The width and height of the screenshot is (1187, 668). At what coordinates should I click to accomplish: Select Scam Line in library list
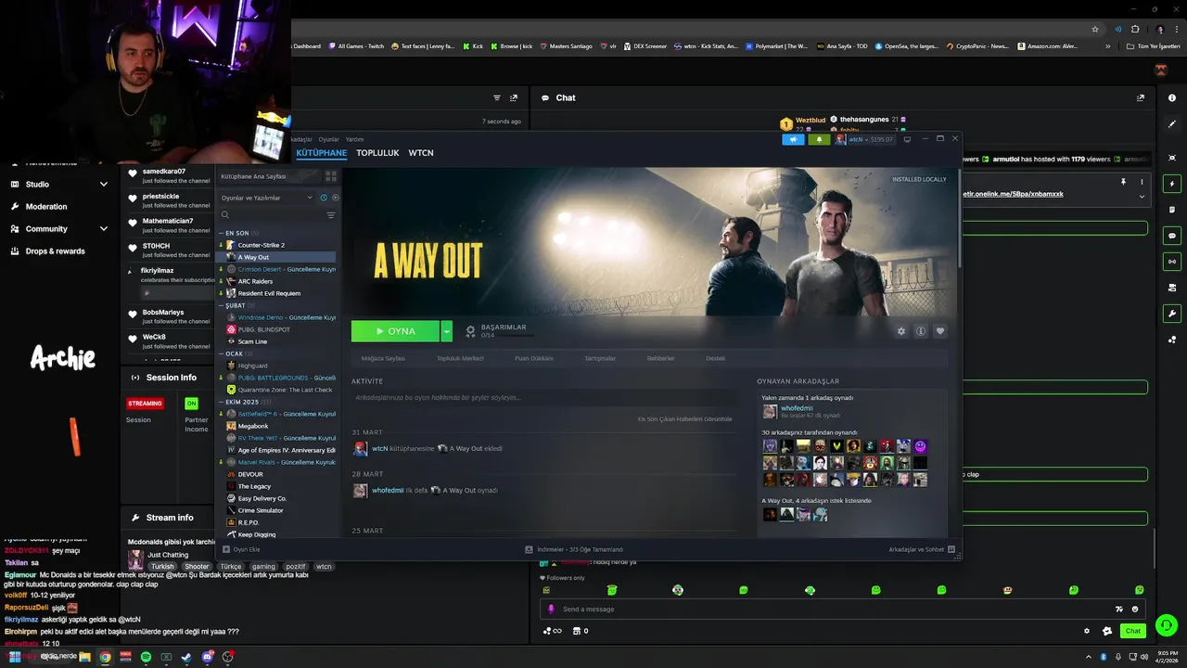(x=252, y=341)
